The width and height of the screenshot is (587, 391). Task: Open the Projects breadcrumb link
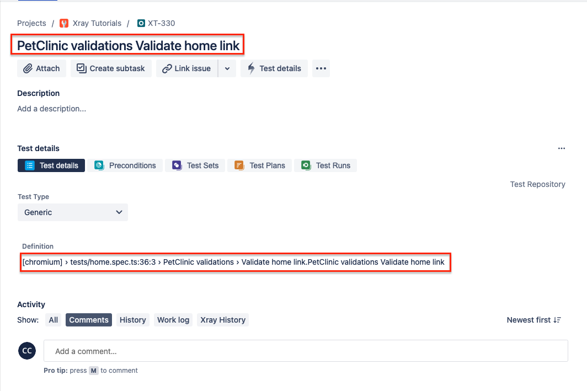pos(31,23)
